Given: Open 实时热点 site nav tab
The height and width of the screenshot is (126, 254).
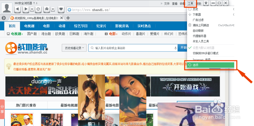Looking at the screenshot, I should coord(144,26).
